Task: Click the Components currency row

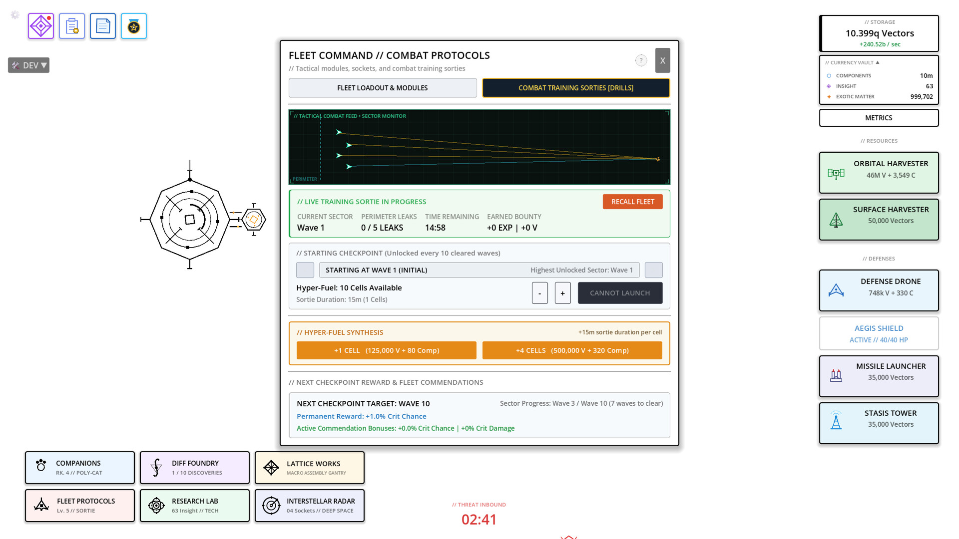Action: coord(879,76)
